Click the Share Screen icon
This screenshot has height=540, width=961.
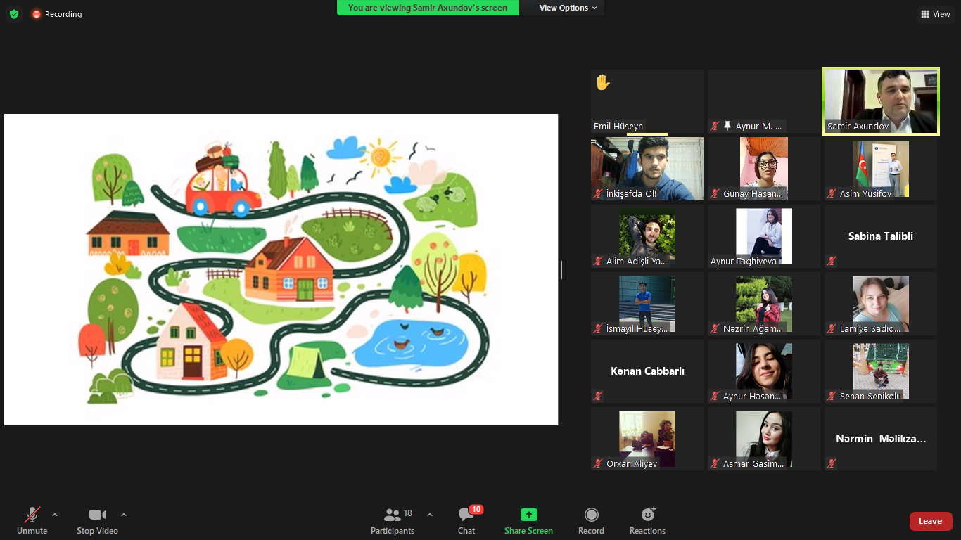click(528, 515)
